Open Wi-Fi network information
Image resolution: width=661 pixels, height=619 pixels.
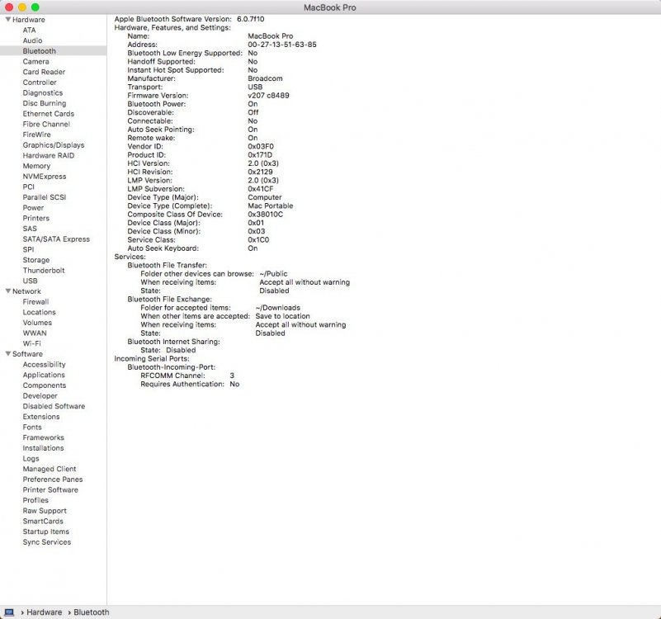(31, 343)
